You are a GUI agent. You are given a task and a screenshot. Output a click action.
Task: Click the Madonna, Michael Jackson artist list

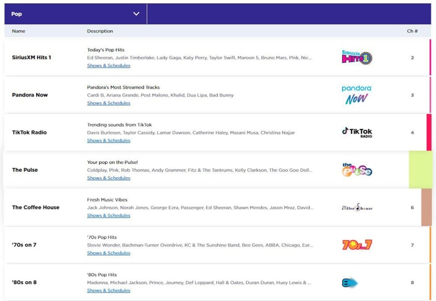pyautogui.click(x=199, y=283)
